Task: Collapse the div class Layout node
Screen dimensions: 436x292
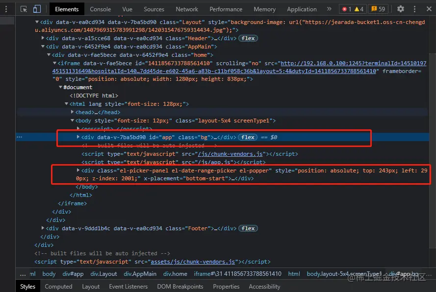Action: pyautogui.click(x=37, y=22)
